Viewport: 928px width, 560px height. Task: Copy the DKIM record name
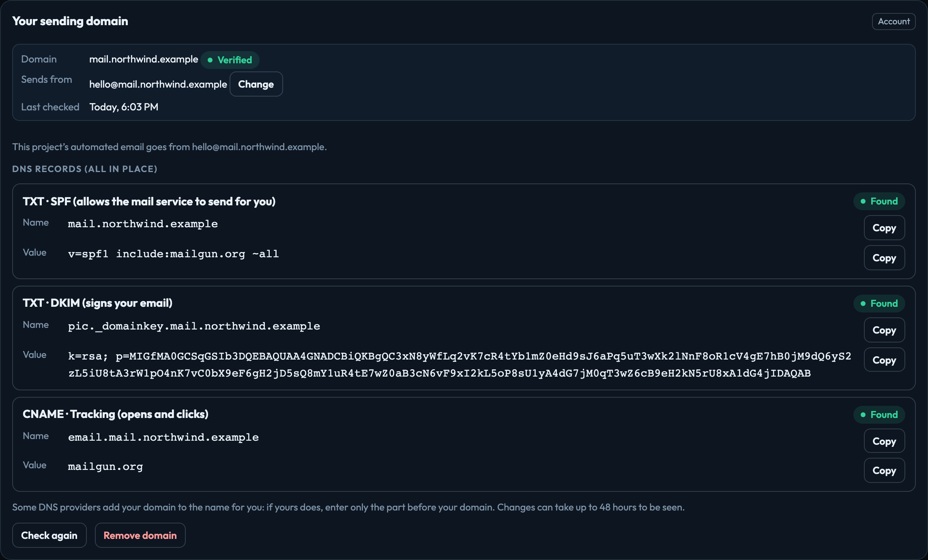[884, 330]
